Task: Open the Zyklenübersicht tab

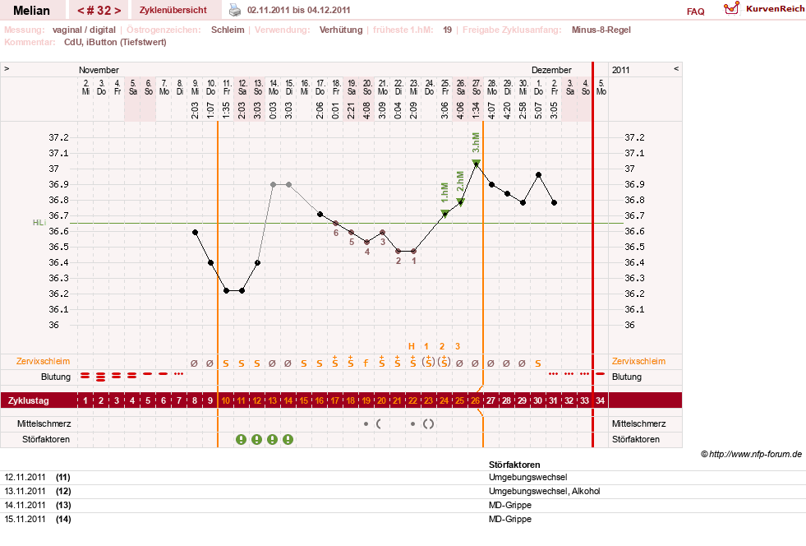Action: click(173, 10)
